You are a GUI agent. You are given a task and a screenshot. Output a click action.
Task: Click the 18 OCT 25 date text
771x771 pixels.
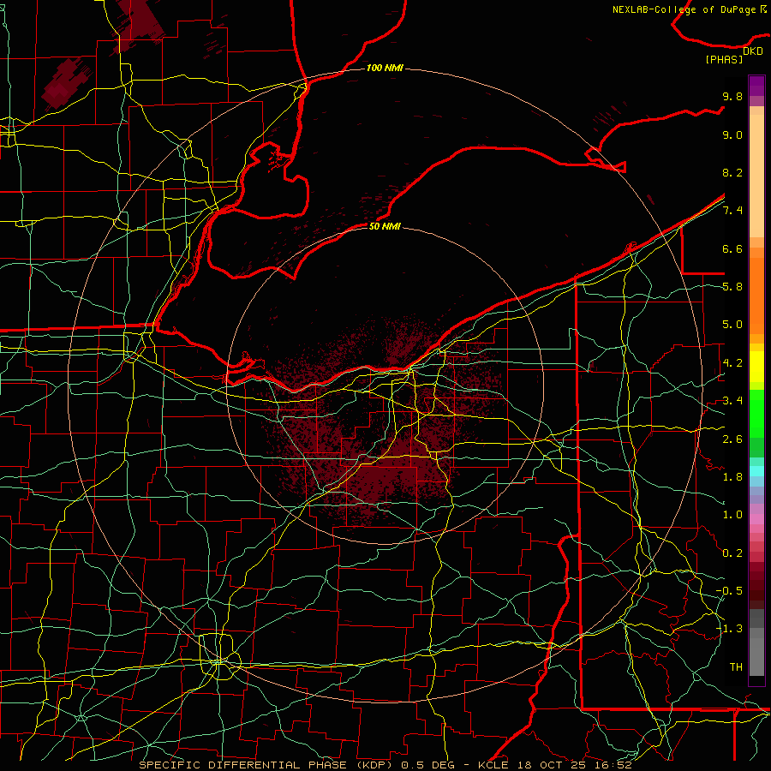[x=553, y=765]
